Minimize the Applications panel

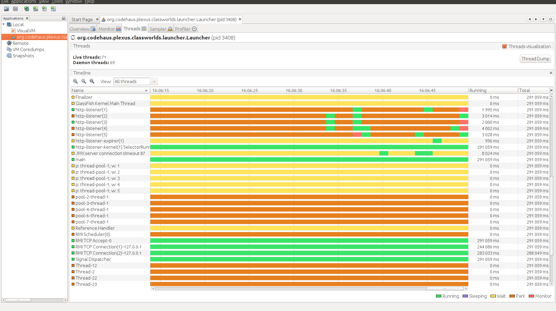coord(63,18)
